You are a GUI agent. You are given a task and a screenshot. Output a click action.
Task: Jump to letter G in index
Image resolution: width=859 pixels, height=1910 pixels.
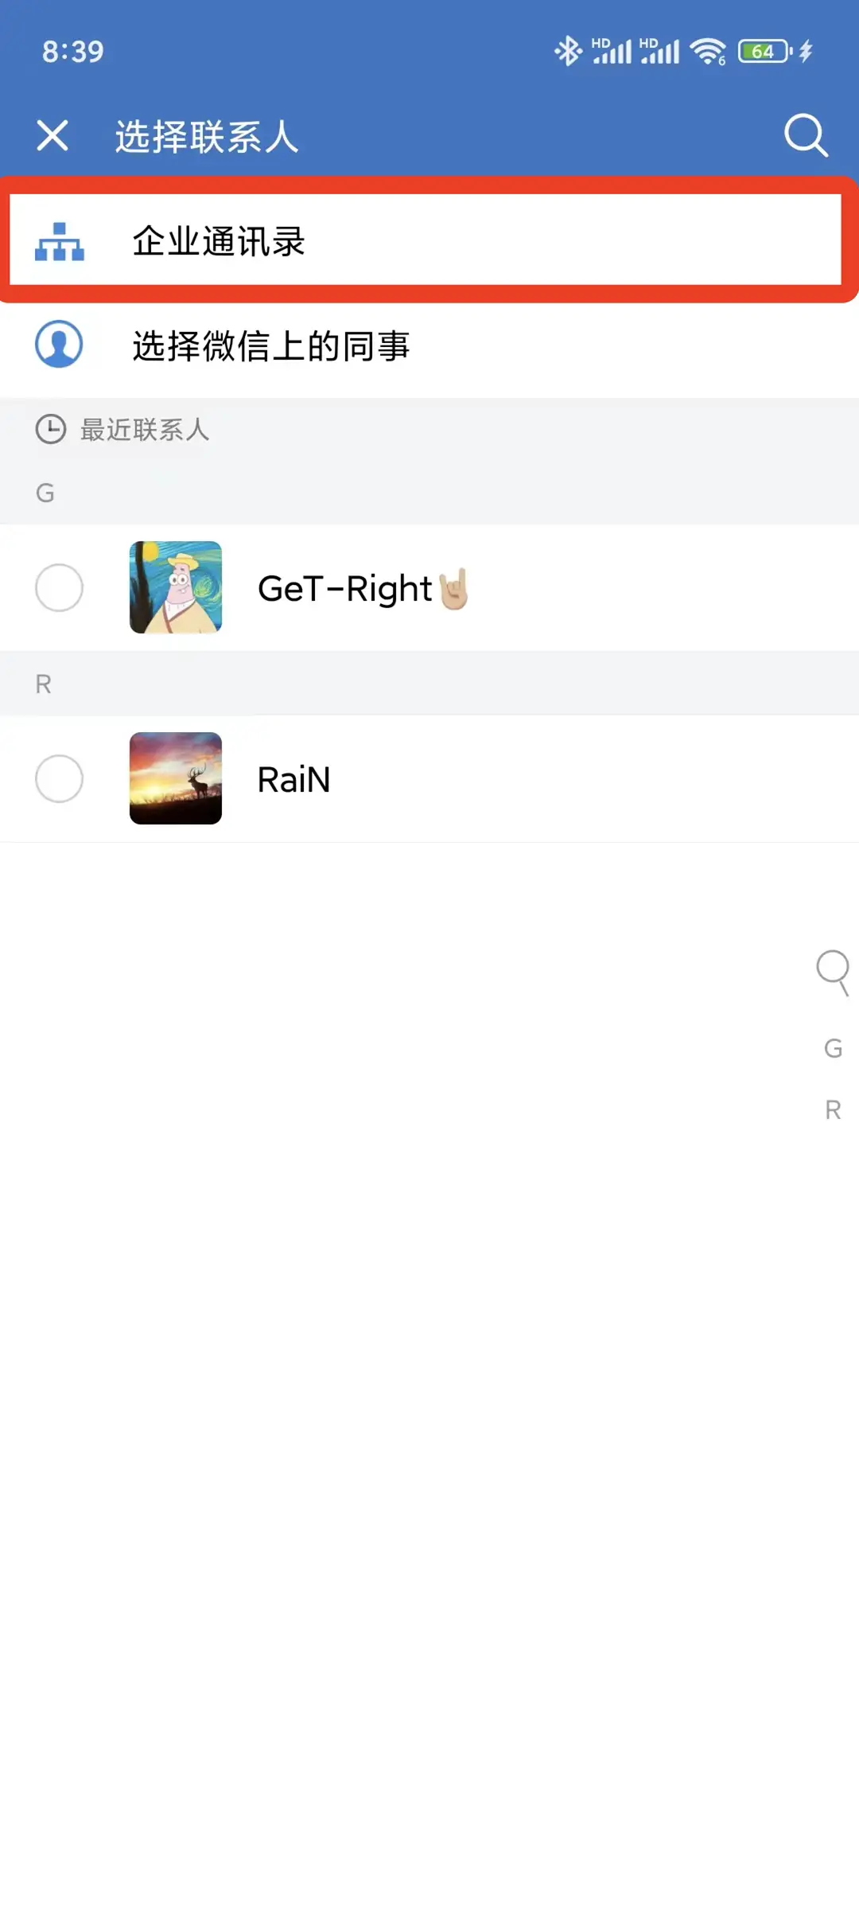click(833, 1048)
